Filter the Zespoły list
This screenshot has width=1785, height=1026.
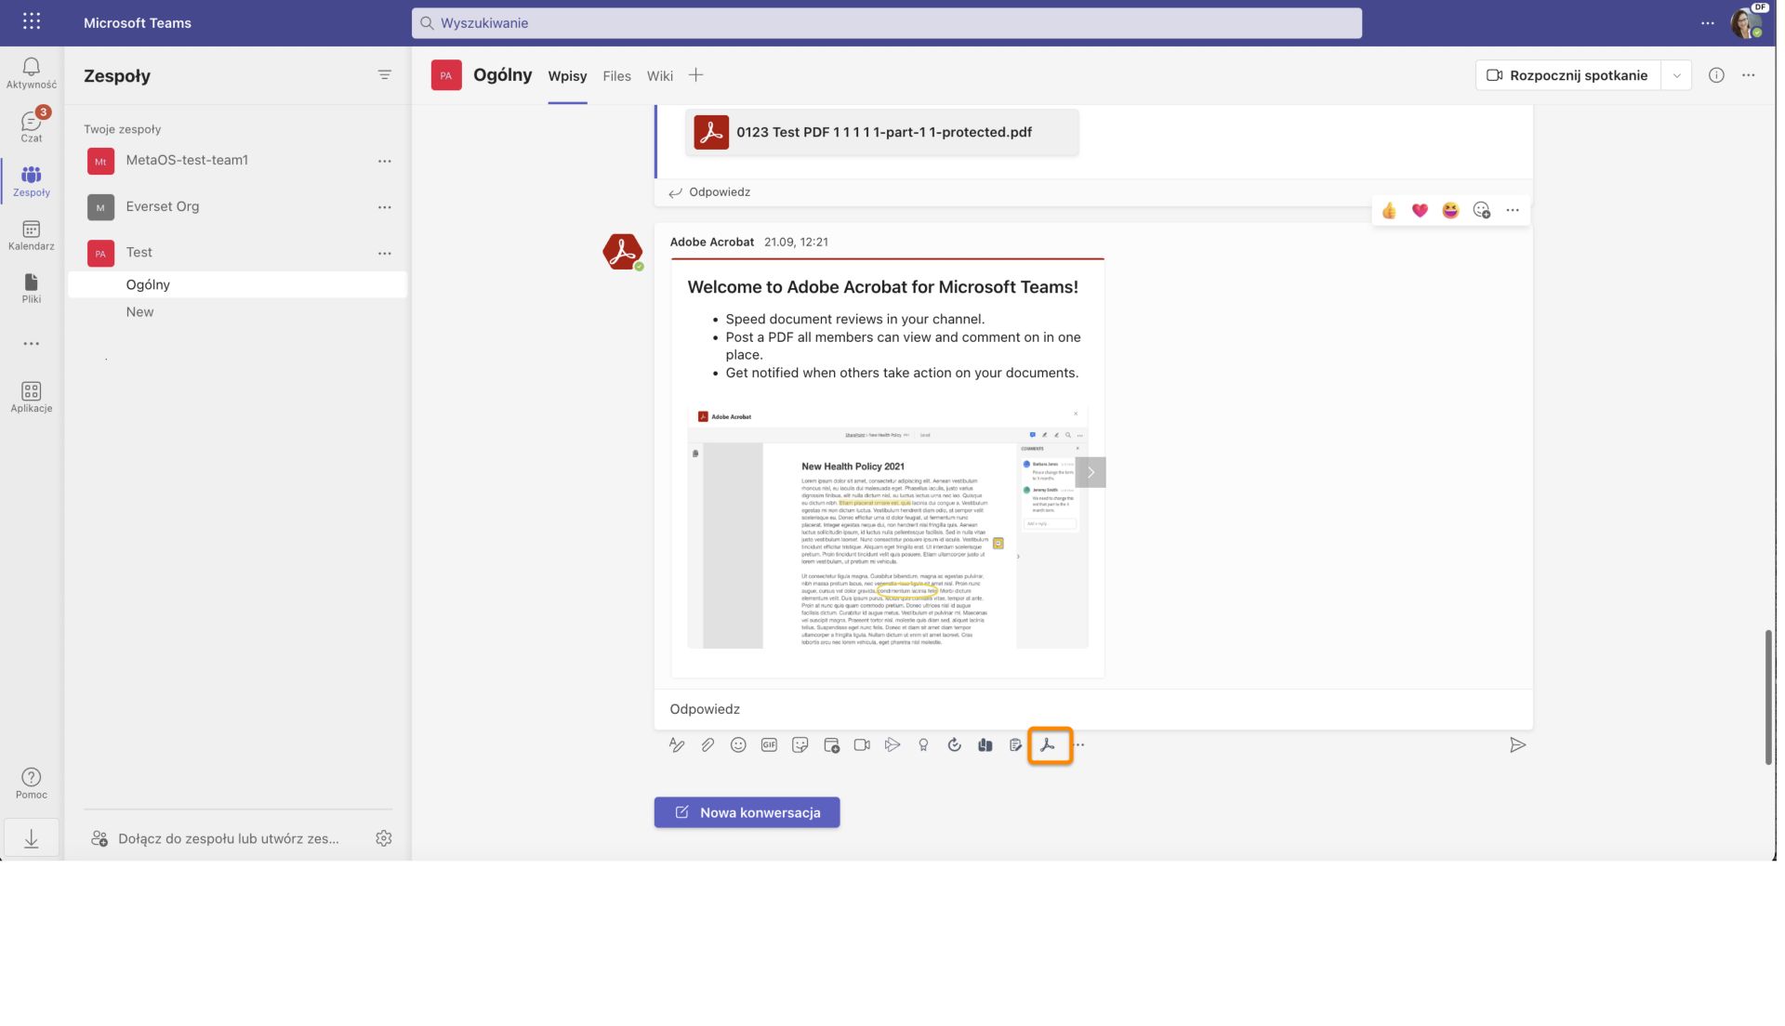[x=384, y=75]
